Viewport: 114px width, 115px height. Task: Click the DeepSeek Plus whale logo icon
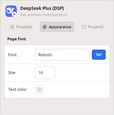click(11, 11)
